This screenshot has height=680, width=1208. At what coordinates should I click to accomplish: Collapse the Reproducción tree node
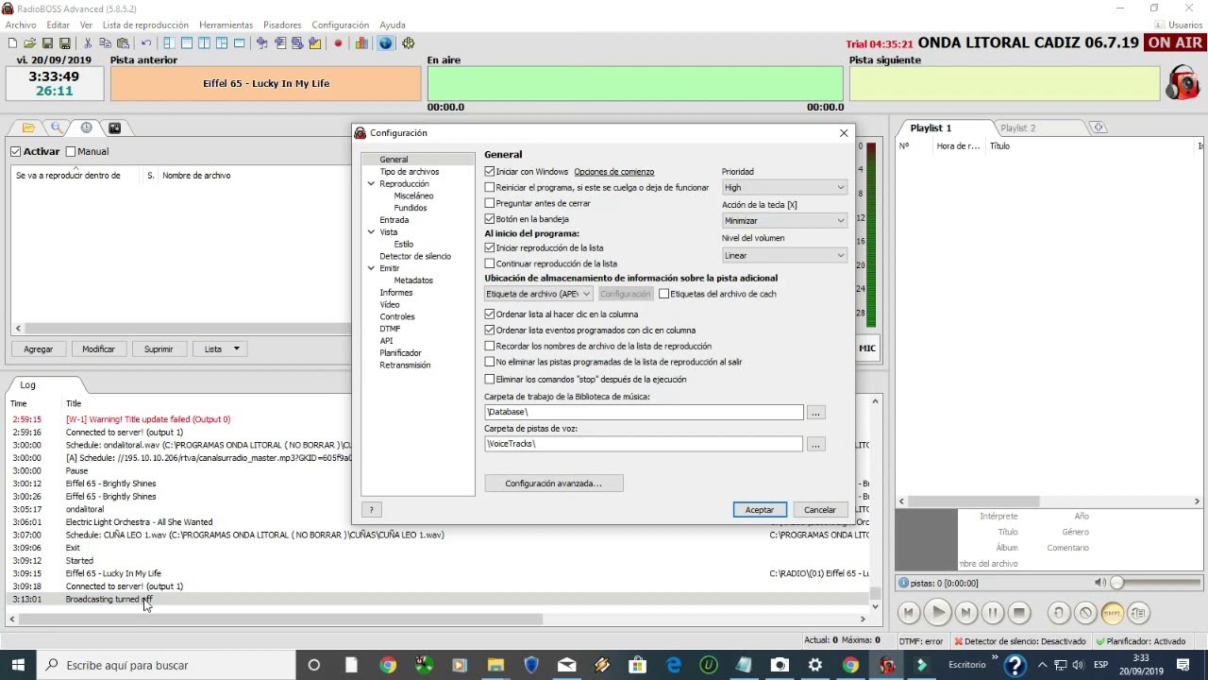coord(371,184)
